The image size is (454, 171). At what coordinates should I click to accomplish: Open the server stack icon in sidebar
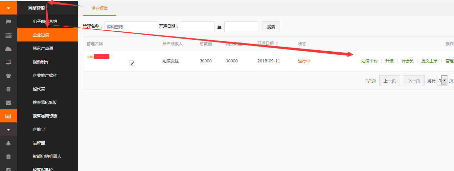click(8, 35)
